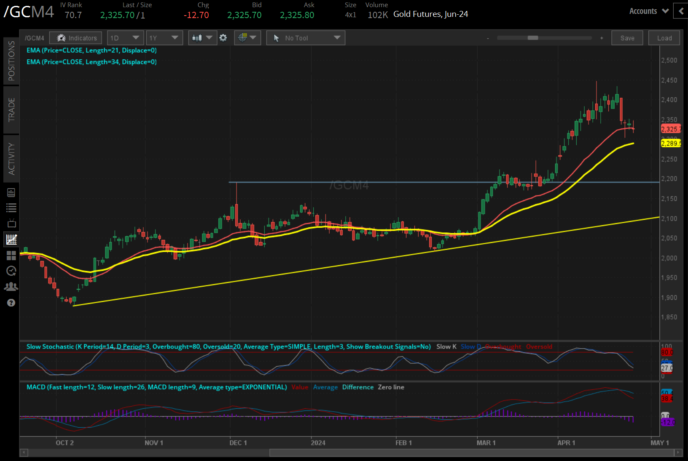The image size is (688, 461).
Task: Open the candlestick chart type dropdown
Action: coord(202,38)
